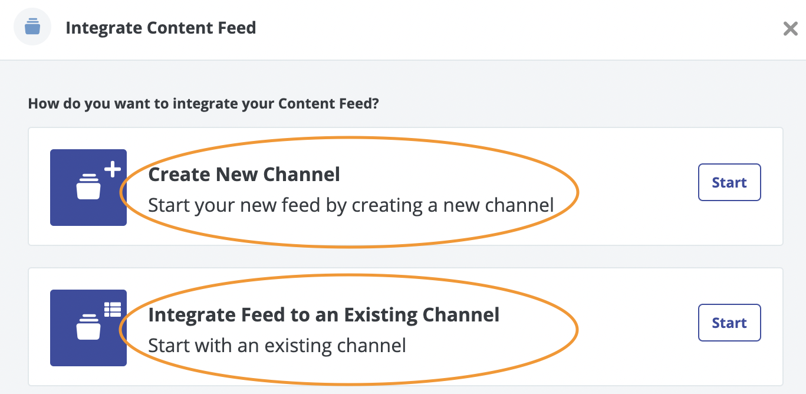Click the gray background between the two option cards
The height and width of the screenshot is (394, 806).
coord(406,257)
